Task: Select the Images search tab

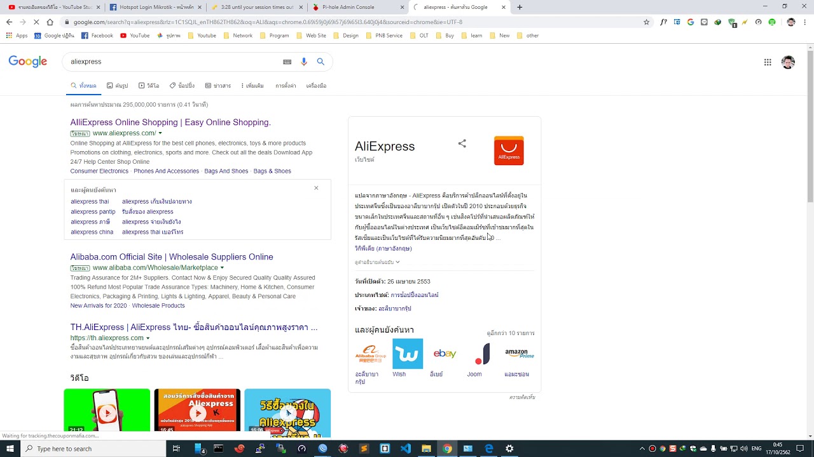Action: [117, 86]
